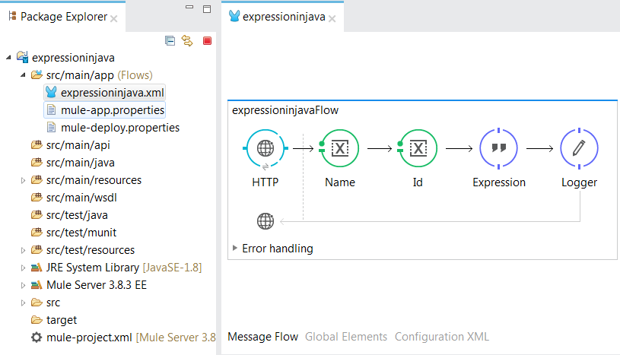Click the red stop icon in Package Explorer
This screenshot has height=355, width=620.
coord(207,41)
